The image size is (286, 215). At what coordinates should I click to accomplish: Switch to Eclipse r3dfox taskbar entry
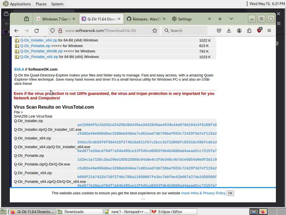coord(174,212)
